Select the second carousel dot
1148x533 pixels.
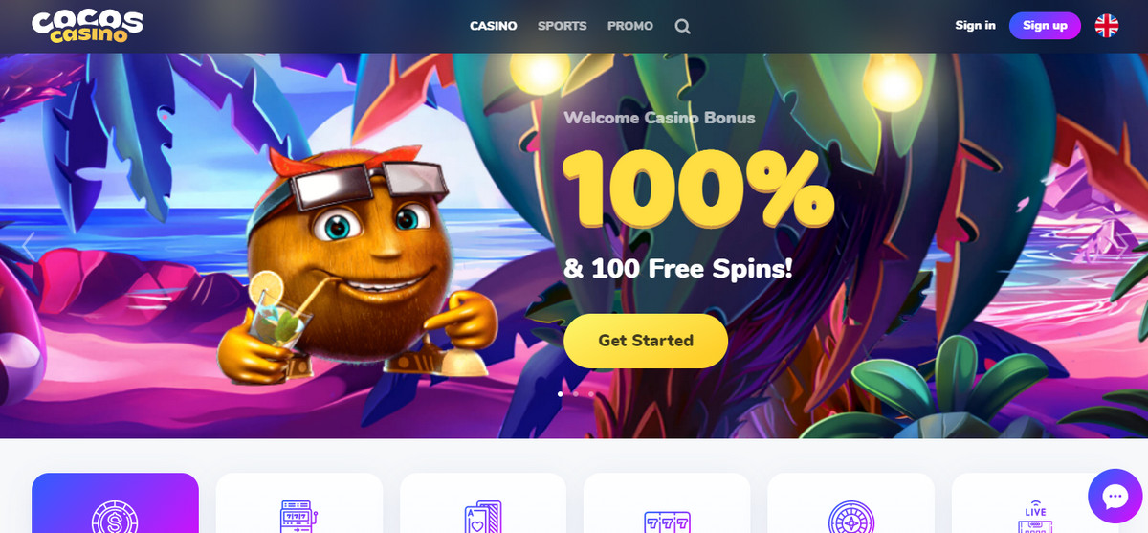576,394
